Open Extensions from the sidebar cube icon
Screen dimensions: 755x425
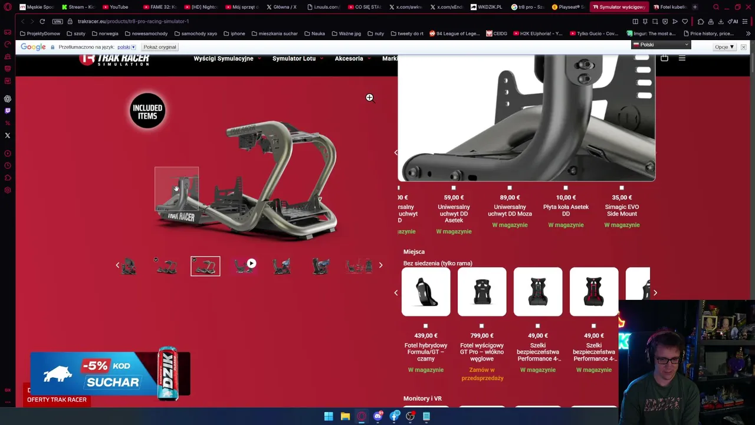point(8,178)
